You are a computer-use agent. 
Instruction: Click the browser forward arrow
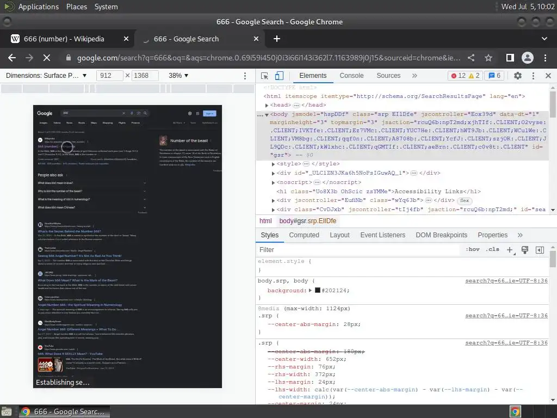pyautogui.click(x=29, y=58)
